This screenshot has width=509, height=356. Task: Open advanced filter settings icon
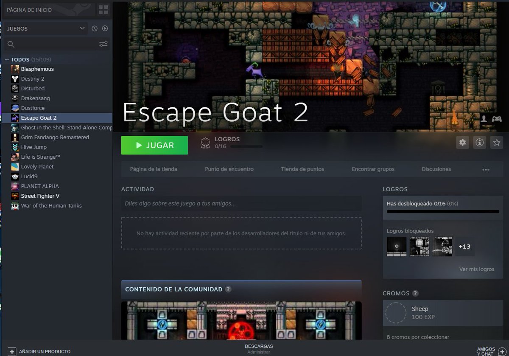[x=103, y=44]
